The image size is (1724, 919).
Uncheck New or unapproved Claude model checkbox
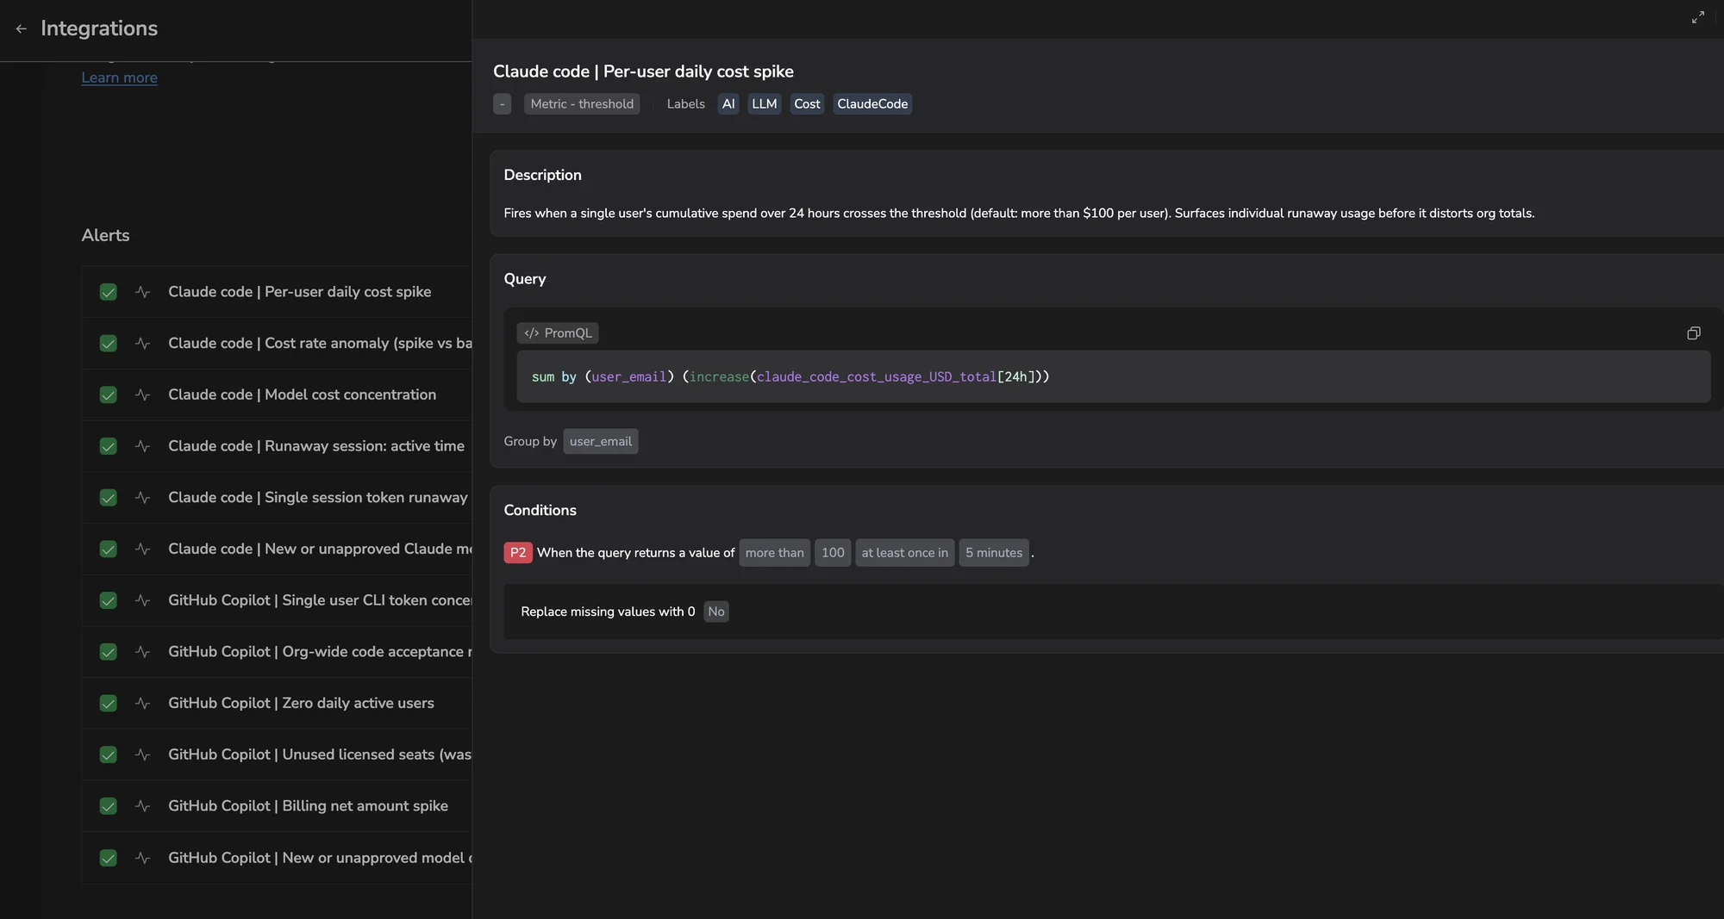108,549
